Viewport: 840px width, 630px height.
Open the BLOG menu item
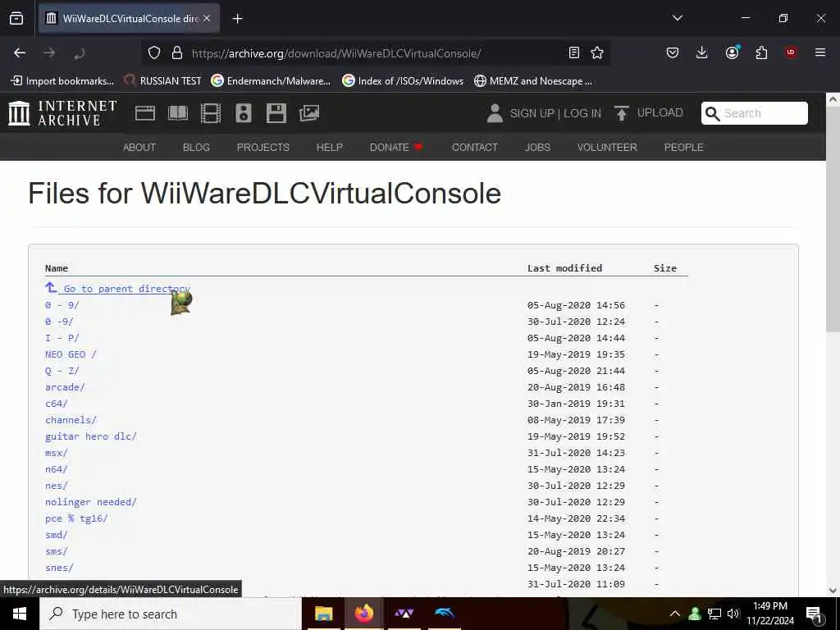click(x=196, y=148)
